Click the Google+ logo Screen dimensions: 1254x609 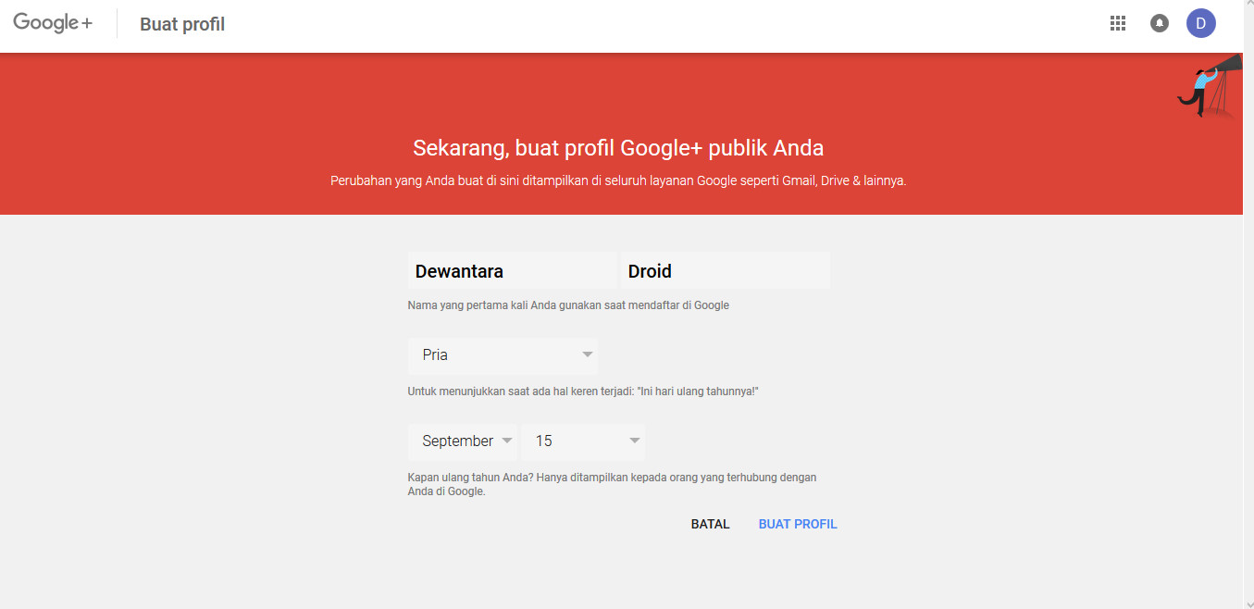point(53,23)
